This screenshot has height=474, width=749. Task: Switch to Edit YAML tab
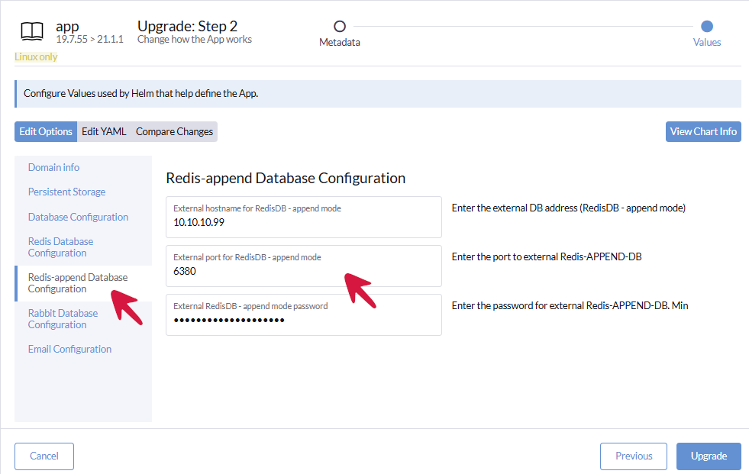104,131
